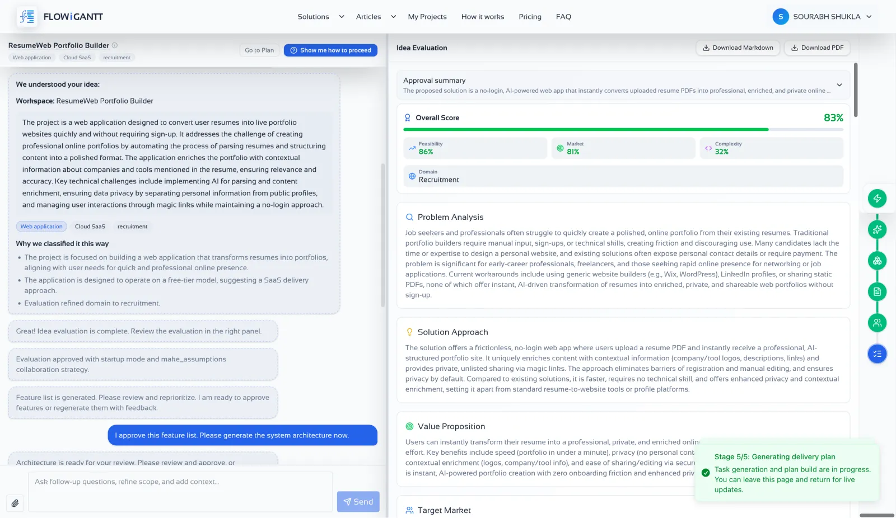Screen dimensions: 896x518
Task: Click the 'Great! Idea evaluation is complete' message
Action: [143, 331]
